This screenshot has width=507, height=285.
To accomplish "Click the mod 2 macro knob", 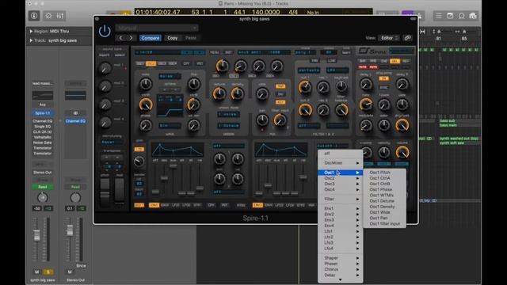I will coord(105,86).
